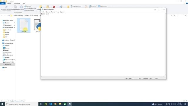Image resolution: width=188 pixels, height=106 pixels.
Task: Select OneDrive - Personal in navigation pane
Action: click(9, 40)
